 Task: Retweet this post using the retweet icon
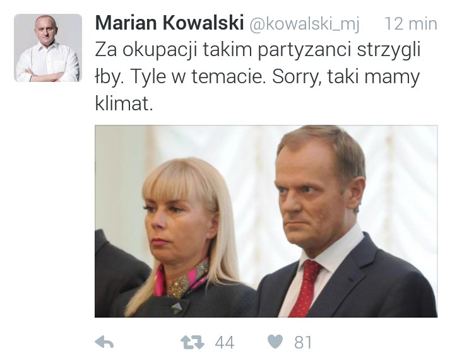(x=192, y=342)
